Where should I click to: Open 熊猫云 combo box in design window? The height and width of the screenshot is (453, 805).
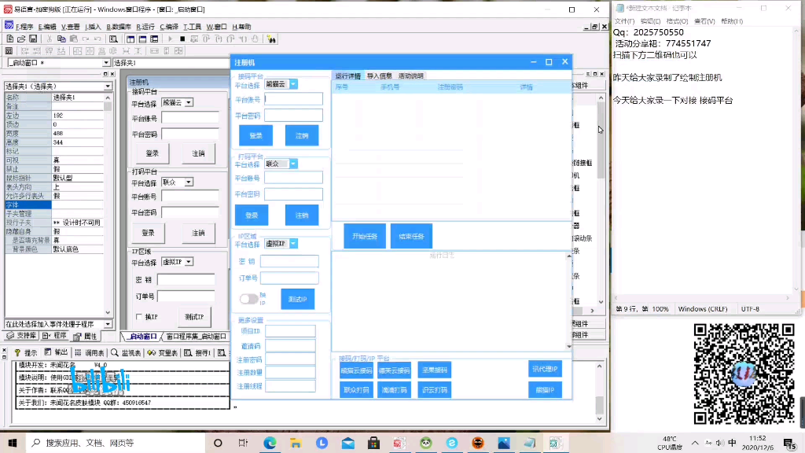click(189, 103)
